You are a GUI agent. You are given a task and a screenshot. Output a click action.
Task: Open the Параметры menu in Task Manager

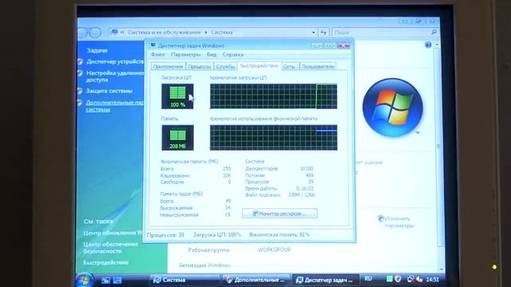185,55
